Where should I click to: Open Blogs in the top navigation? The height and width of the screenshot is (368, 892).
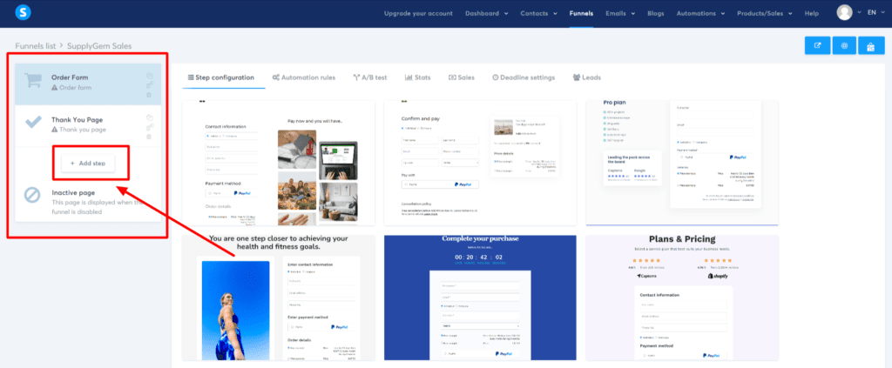(x=655, y=13)
